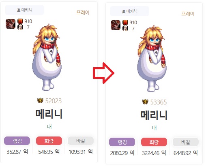Click the gold emblem beside 53365
This screenshot has height=166, width=206.
click(145, 102)
